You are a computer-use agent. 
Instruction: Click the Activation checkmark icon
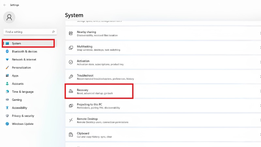click(x=71, y=62)
